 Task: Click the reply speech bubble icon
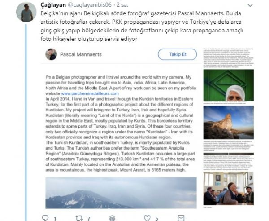coord(45,218)
